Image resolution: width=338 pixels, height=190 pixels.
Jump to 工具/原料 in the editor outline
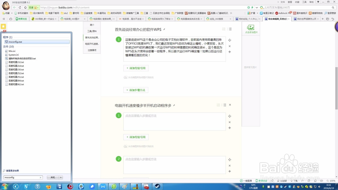point(92,31)
